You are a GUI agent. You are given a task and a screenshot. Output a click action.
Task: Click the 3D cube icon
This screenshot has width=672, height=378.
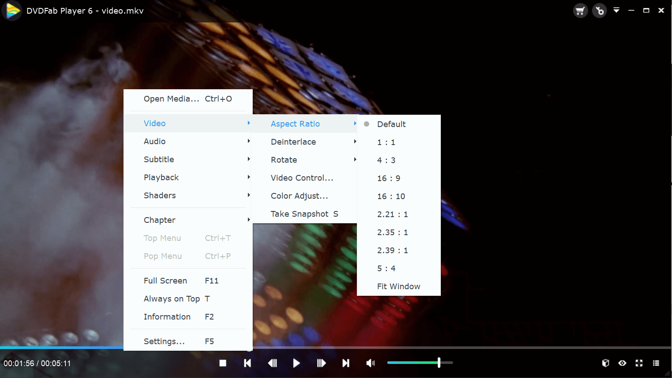605,363
